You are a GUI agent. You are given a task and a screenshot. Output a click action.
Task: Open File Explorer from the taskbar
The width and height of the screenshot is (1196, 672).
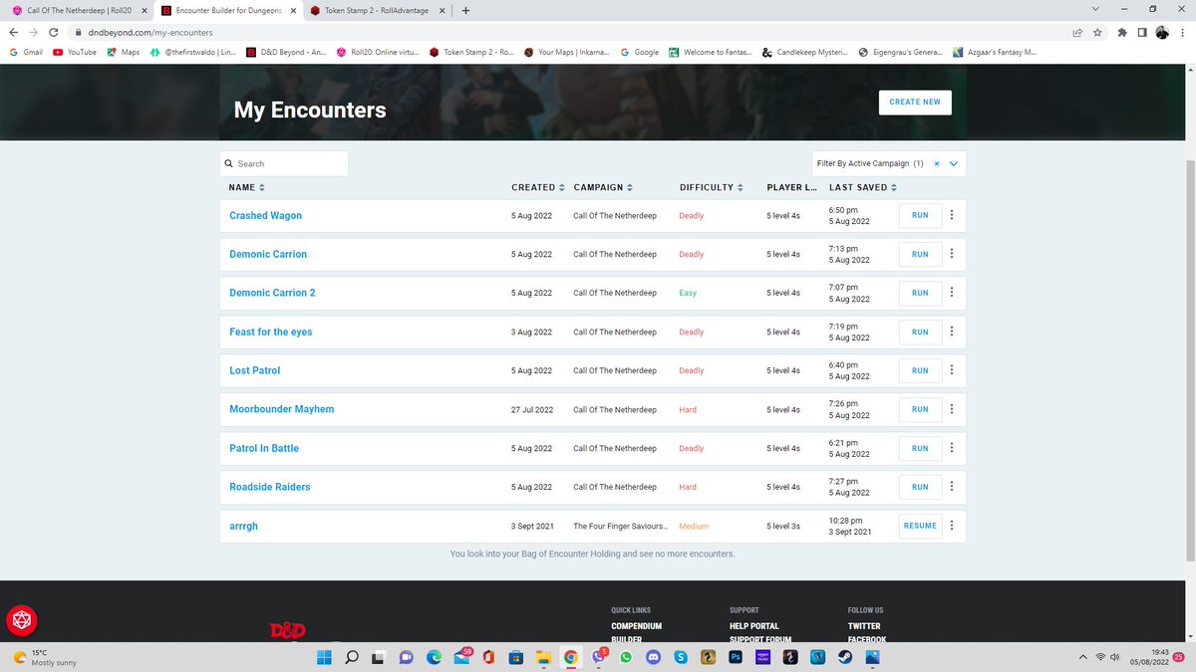pyautogui.click(x=542, y=657)
